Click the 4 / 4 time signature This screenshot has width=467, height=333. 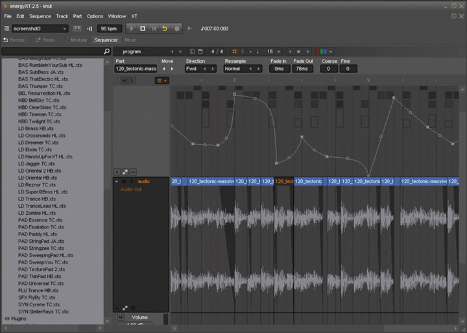(x=217, y=51)
